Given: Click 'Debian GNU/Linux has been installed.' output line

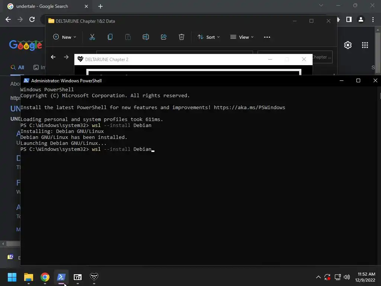Looking at the screenshot, I should coord(74,137).
